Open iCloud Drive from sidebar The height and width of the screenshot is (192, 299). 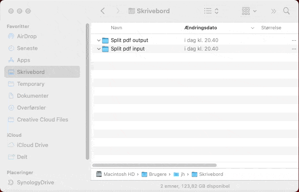point(32,145)
